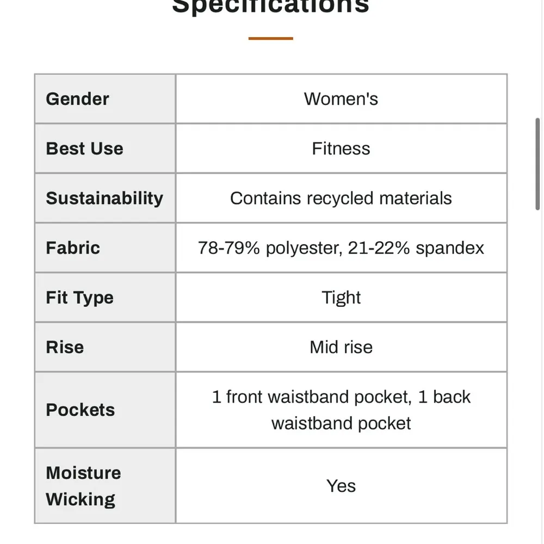Screen dimensions: 544x544
Task: Click the Tight fit value
Action: pos(341,298)
